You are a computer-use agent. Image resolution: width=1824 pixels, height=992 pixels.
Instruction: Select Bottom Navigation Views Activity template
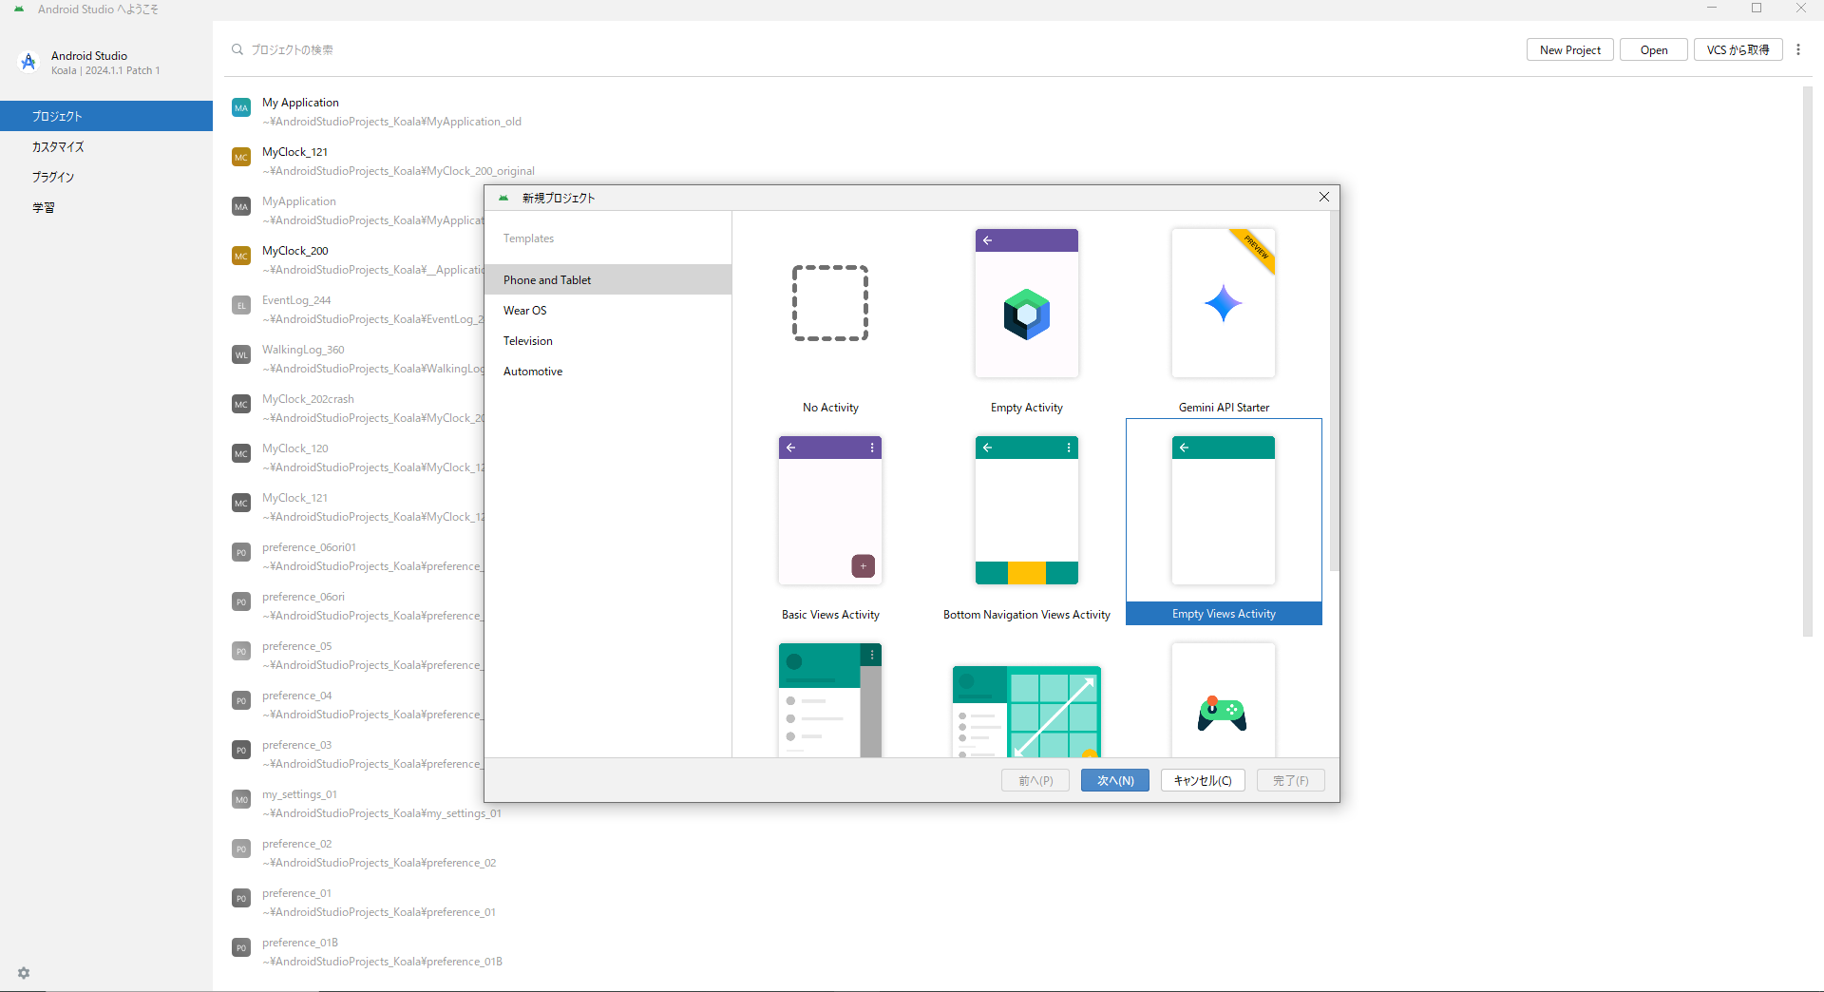coord(1026,511)
